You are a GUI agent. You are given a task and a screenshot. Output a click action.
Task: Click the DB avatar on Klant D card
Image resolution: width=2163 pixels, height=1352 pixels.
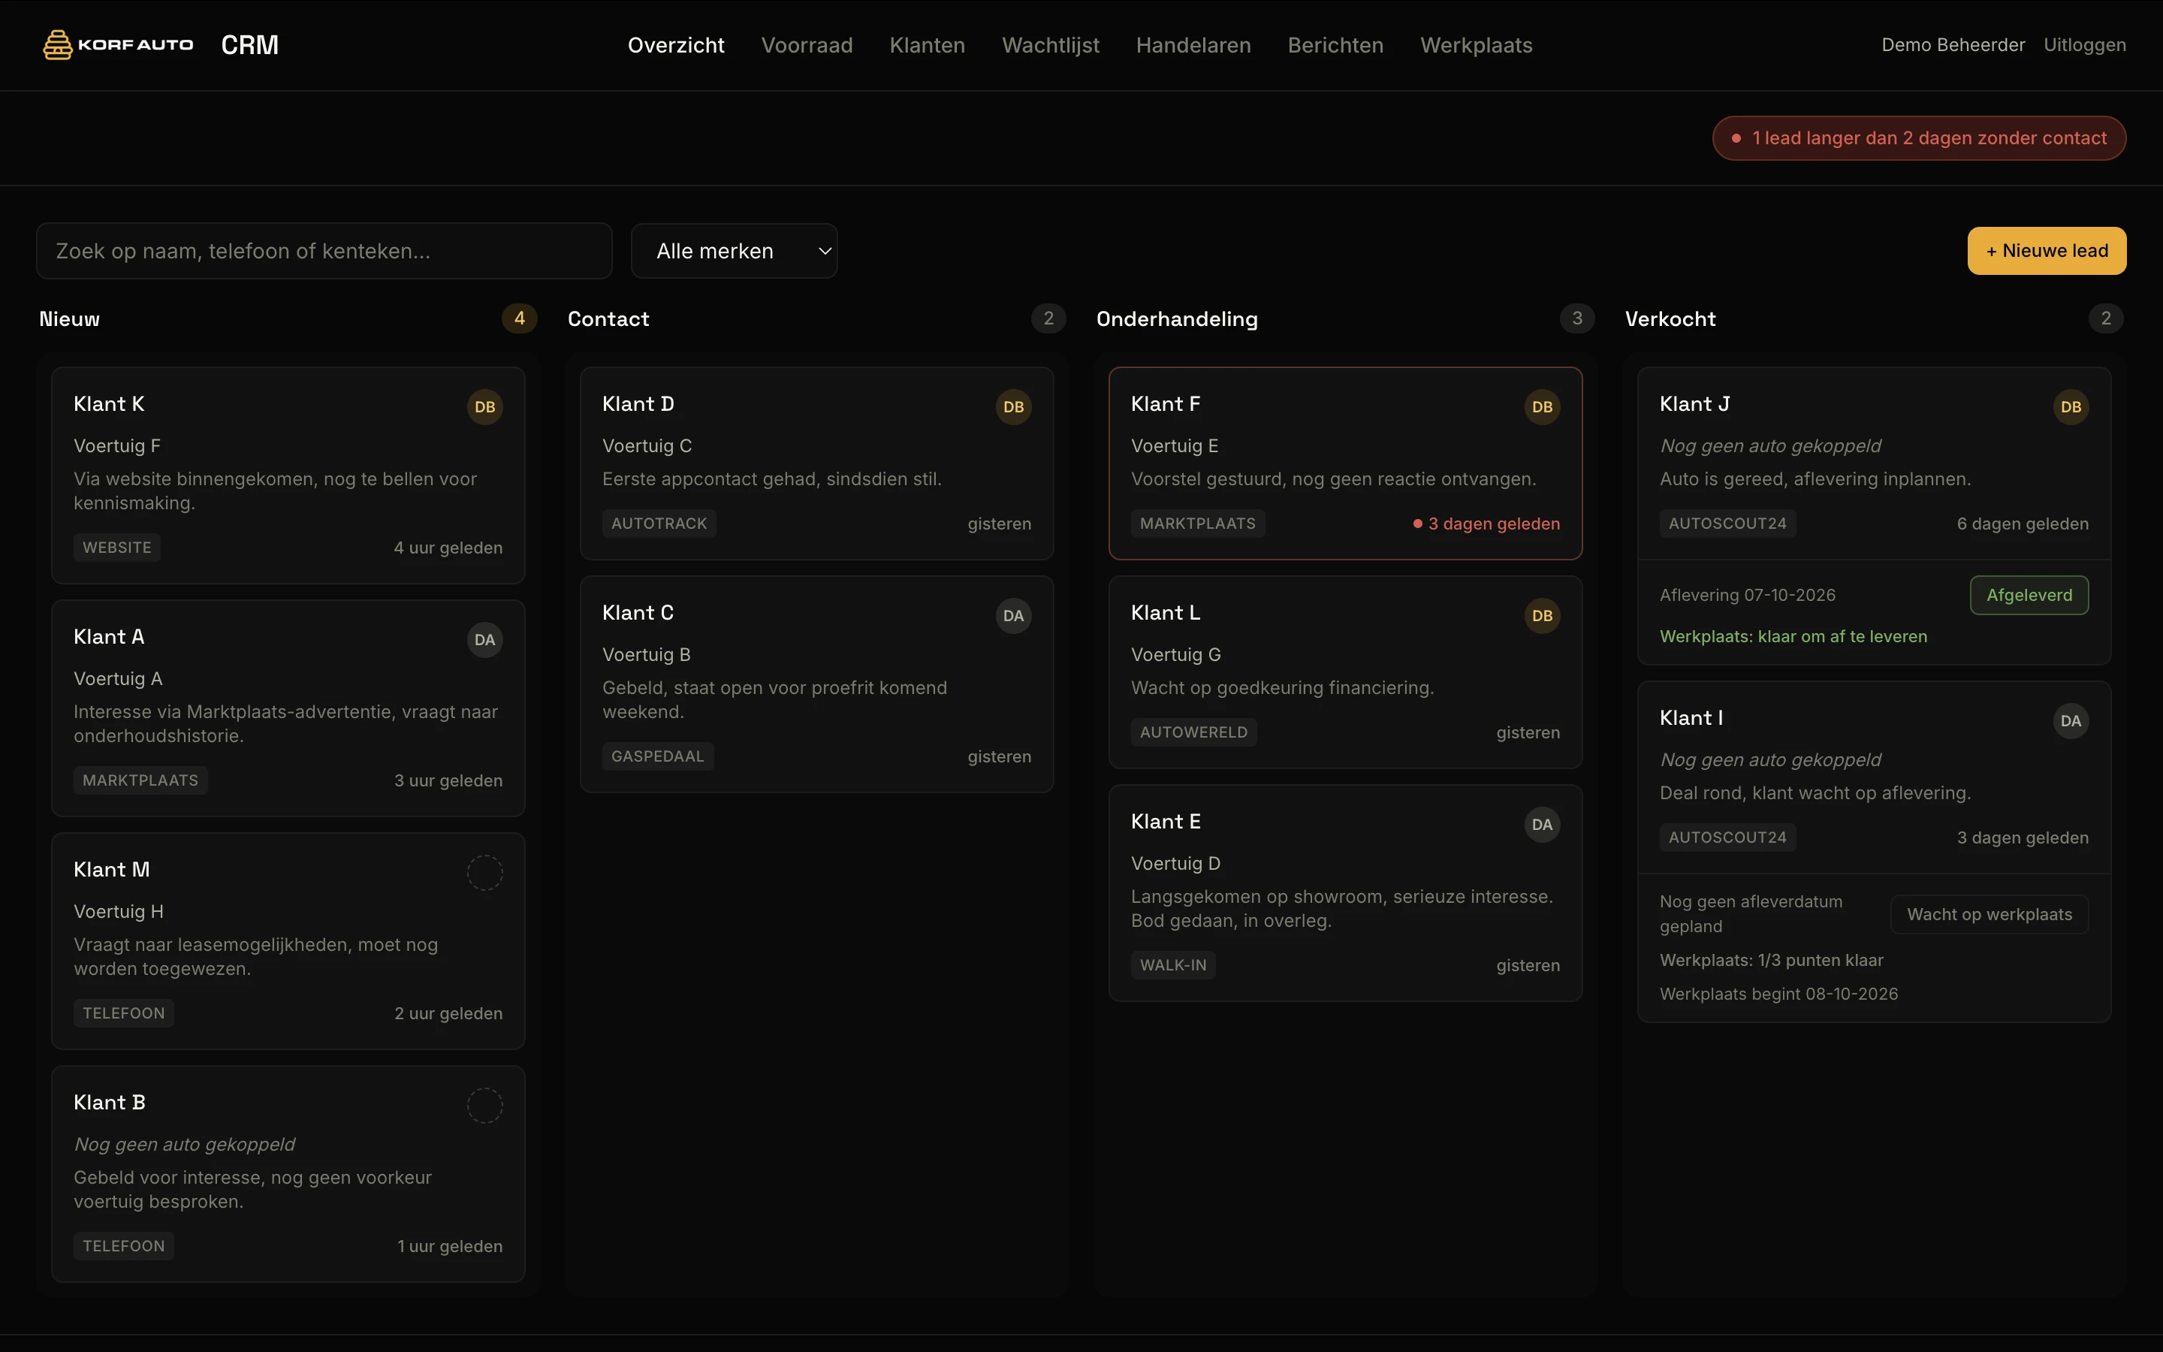point(1014,407)
